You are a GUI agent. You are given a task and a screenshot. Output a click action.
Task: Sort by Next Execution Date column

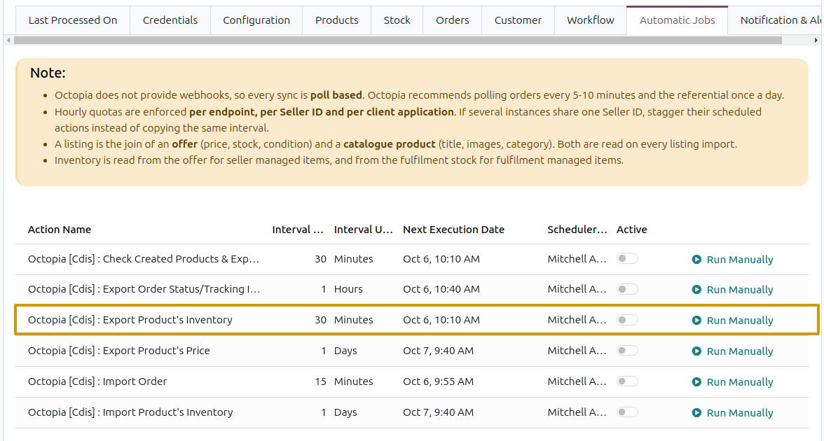(x=453, y=230)
